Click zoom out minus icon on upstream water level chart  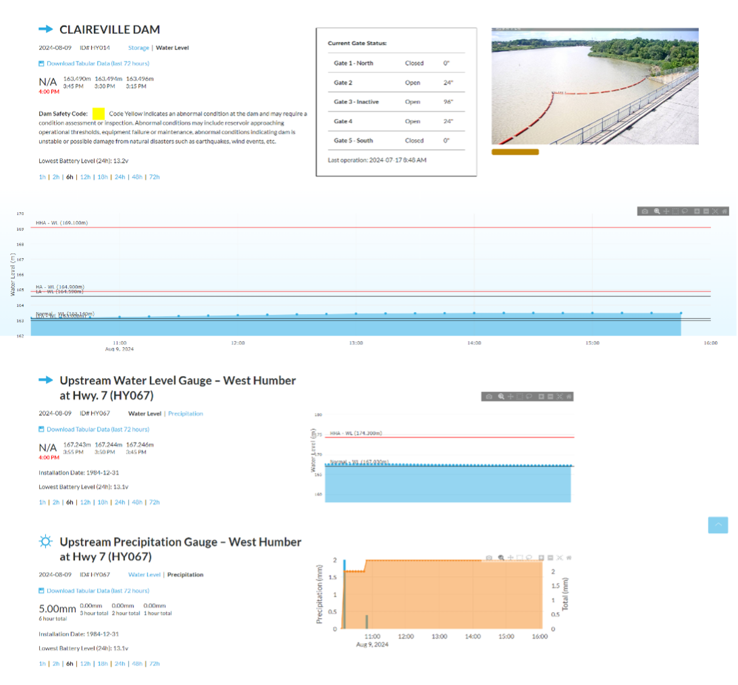550,397
